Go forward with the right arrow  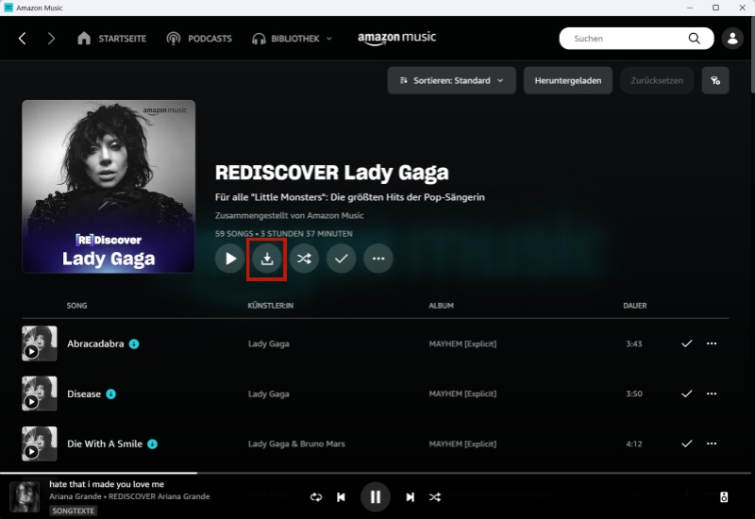click(51, 39)
